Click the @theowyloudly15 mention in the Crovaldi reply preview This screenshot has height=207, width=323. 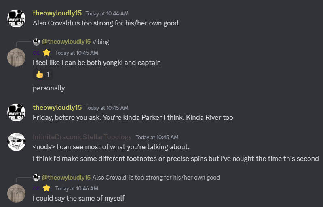[x=66, y=178]
